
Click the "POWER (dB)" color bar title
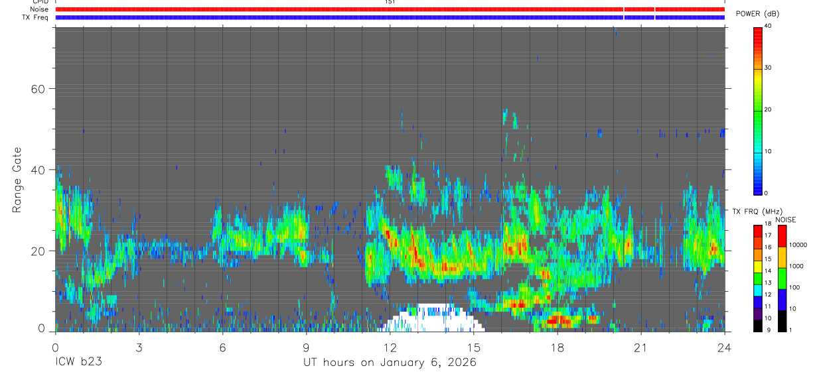pos(758,14)
